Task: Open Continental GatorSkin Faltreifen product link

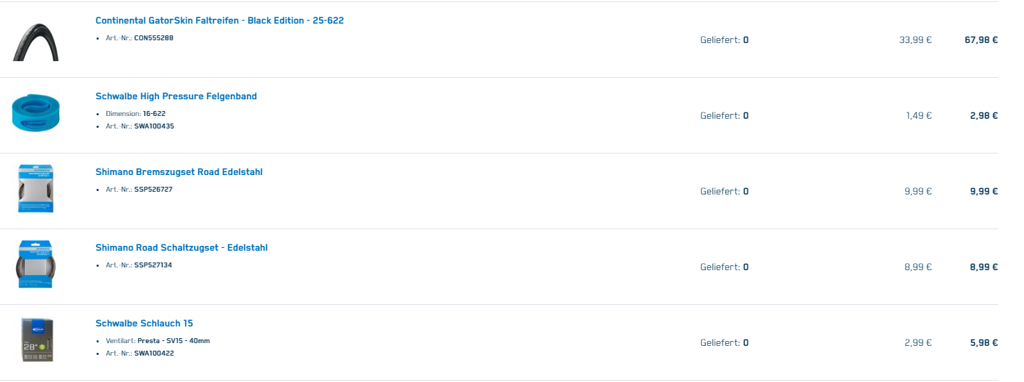Action: coord(220,21)
